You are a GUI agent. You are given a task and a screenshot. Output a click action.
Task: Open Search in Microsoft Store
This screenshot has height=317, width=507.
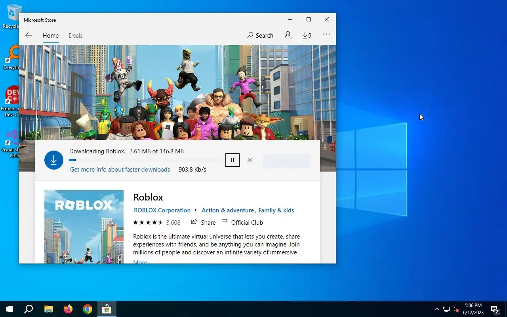tap(260, 35)
